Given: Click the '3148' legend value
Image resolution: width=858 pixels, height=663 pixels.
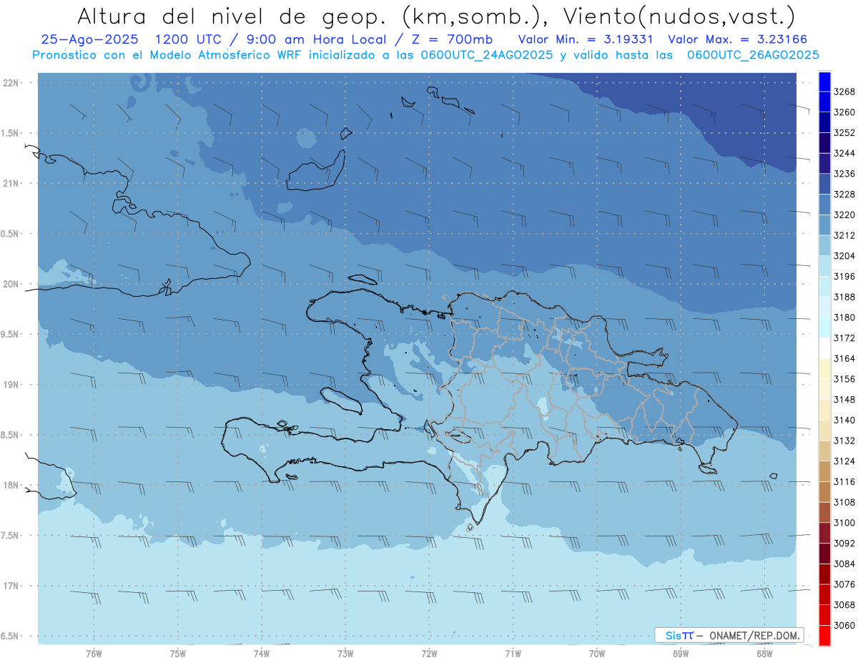Looking at the screenshot, I should pyautogui.click(x=844, y=400).
